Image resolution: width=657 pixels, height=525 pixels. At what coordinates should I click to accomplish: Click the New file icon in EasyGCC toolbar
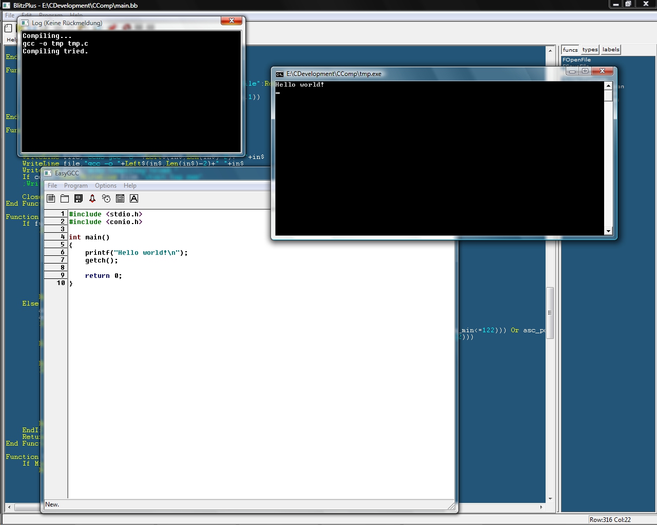tap(51, 198)
